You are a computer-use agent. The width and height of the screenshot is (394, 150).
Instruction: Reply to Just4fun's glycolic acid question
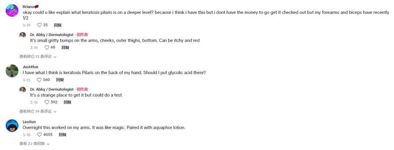point(60,80)
